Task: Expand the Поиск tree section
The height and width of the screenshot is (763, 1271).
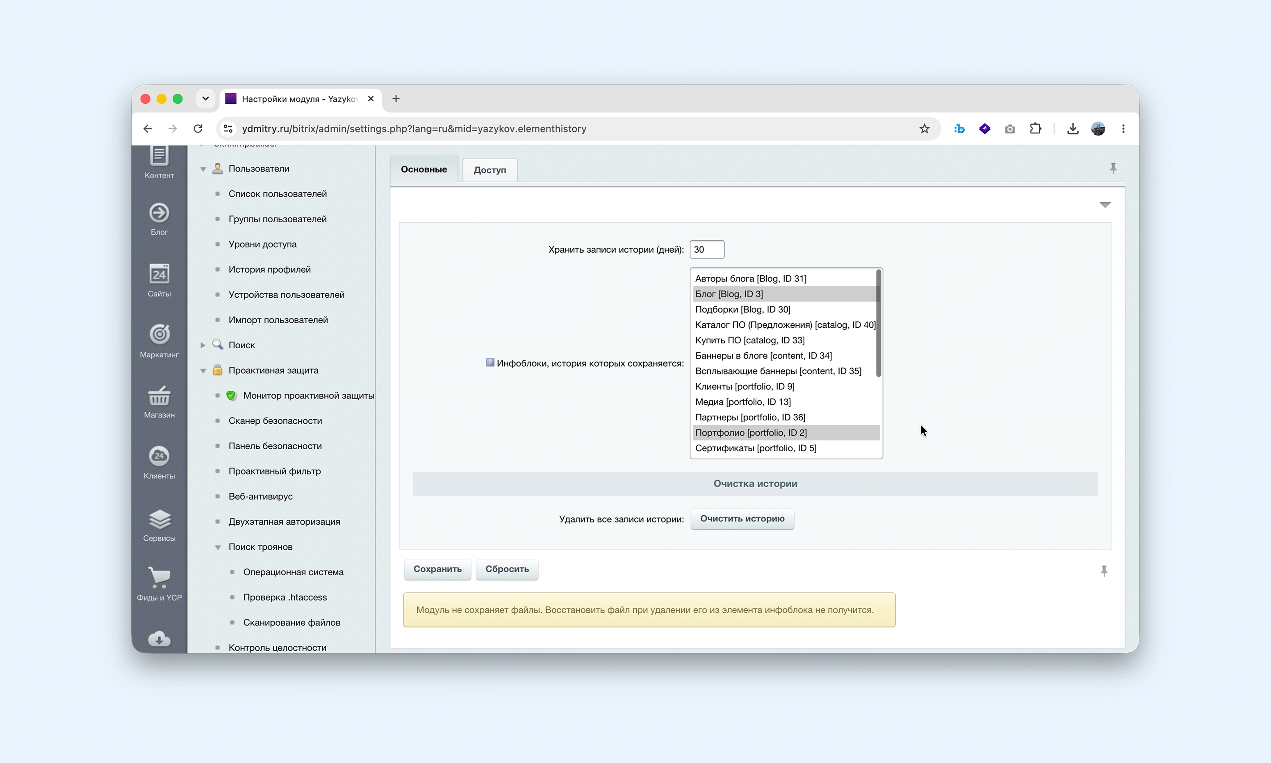Action: coord(203,345)
